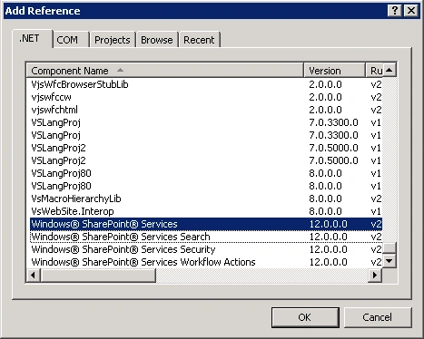
Task: Click the dialog help question mark button
Action: tap(395, 11)
